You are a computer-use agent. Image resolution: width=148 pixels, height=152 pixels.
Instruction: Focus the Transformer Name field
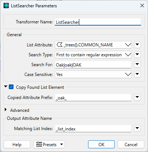click(x=98, y=22)
